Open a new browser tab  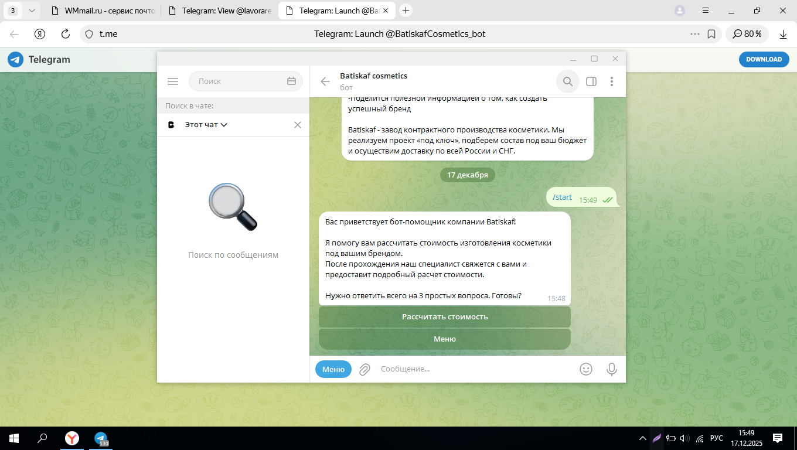click(406, 11)
